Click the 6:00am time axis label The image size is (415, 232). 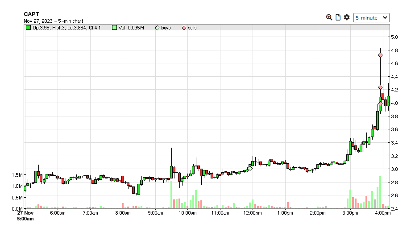click(58, 213)
